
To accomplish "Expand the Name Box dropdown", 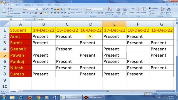I will 23,19.
